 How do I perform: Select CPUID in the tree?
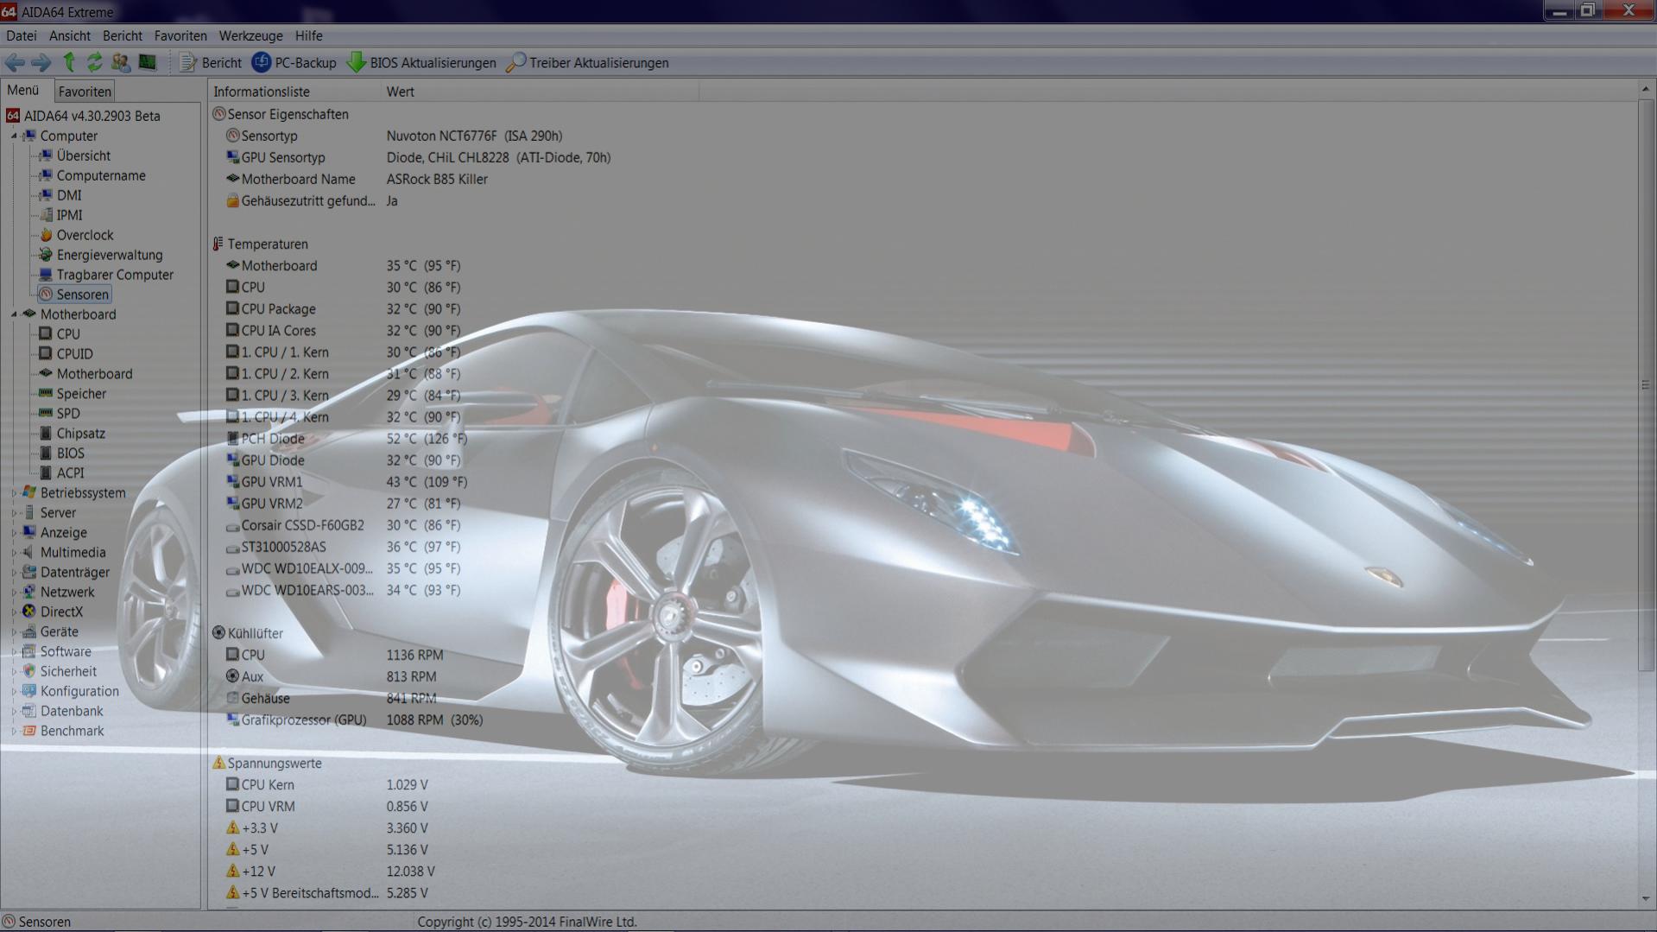click(74, 354)
